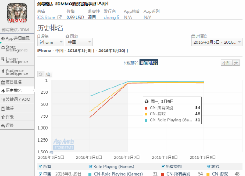Click the globe icon in chart tooltip

click(147, 102)
